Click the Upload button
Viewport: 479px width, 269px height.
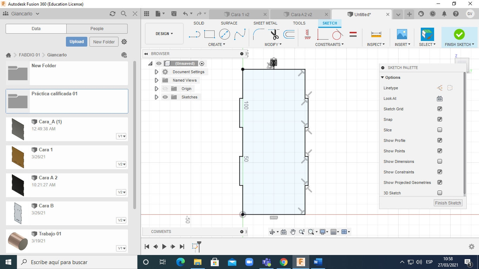click(x=76, y=42)
